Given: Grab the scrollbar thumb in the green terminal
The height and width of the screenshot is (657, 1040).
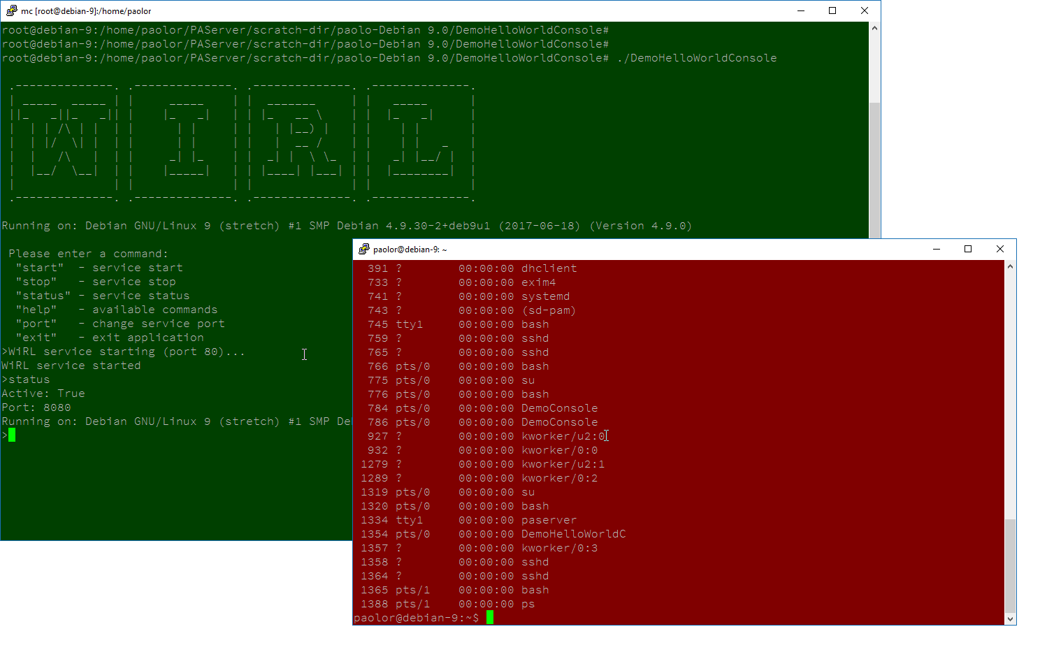Looking at the screenshot, I should [x=874, y=168].
